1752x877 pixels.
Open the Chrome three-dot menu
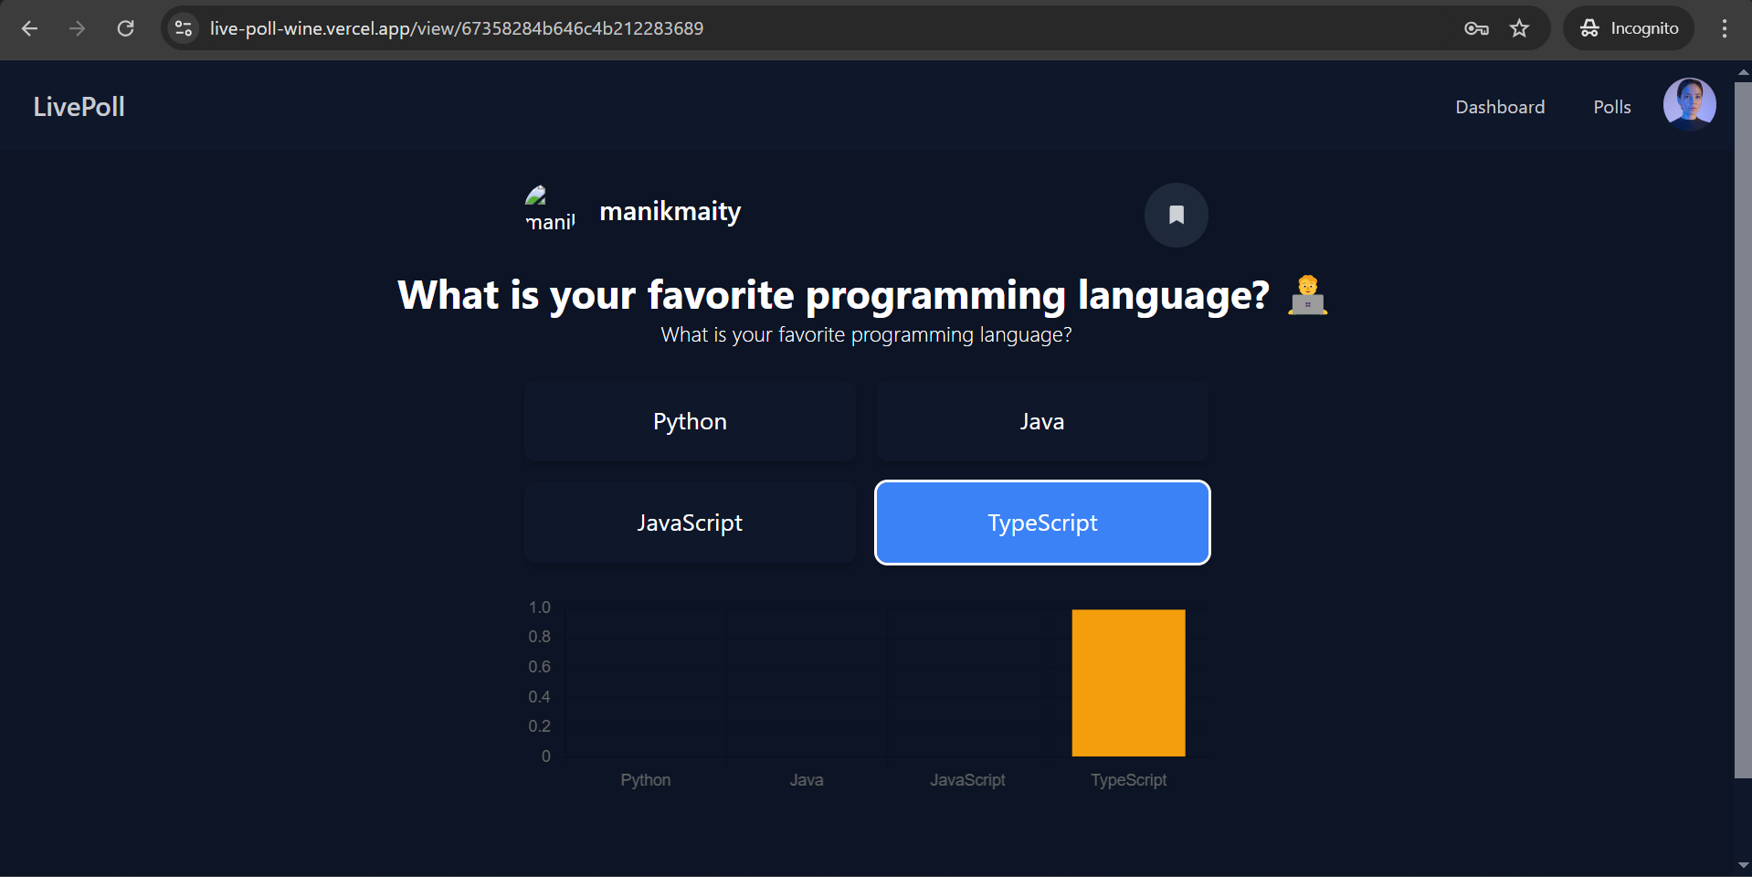(x=1724, y=28)
